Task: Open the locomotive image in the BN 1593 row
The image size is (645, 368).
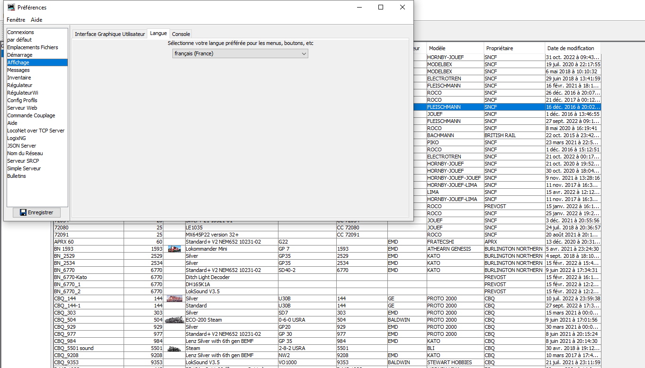Action: click(x=174, y=249)
